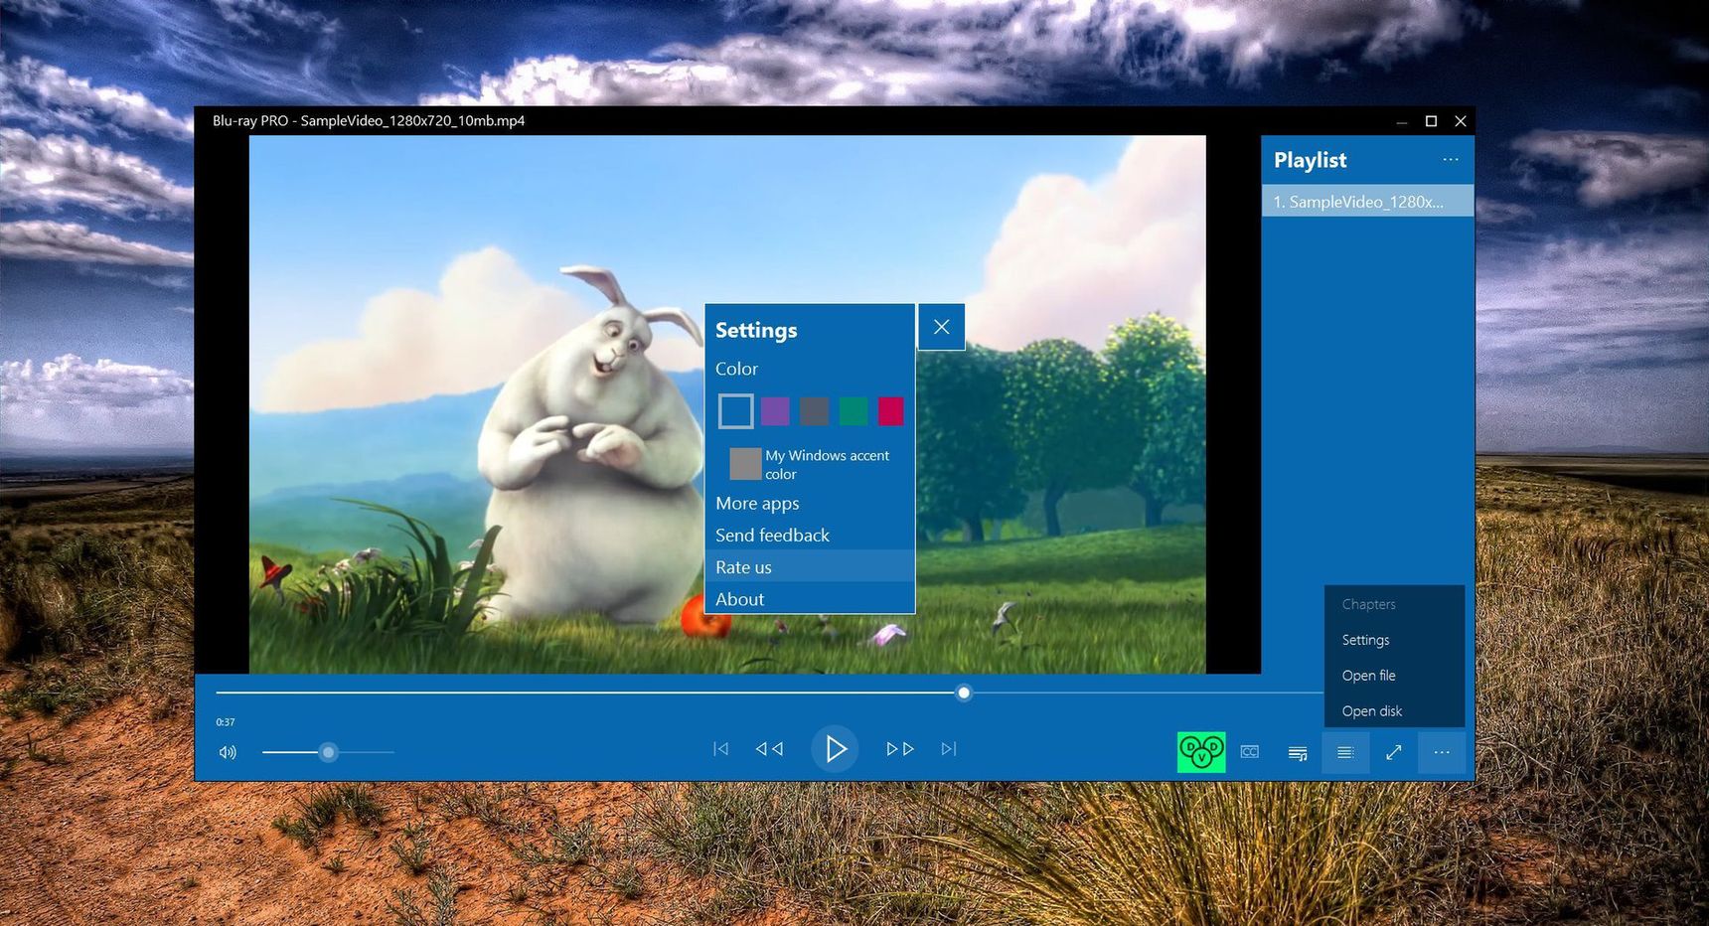Screen dimensions: 1709x926
Task: Choose the pink-red color swatch
Action: pos(891,410)
